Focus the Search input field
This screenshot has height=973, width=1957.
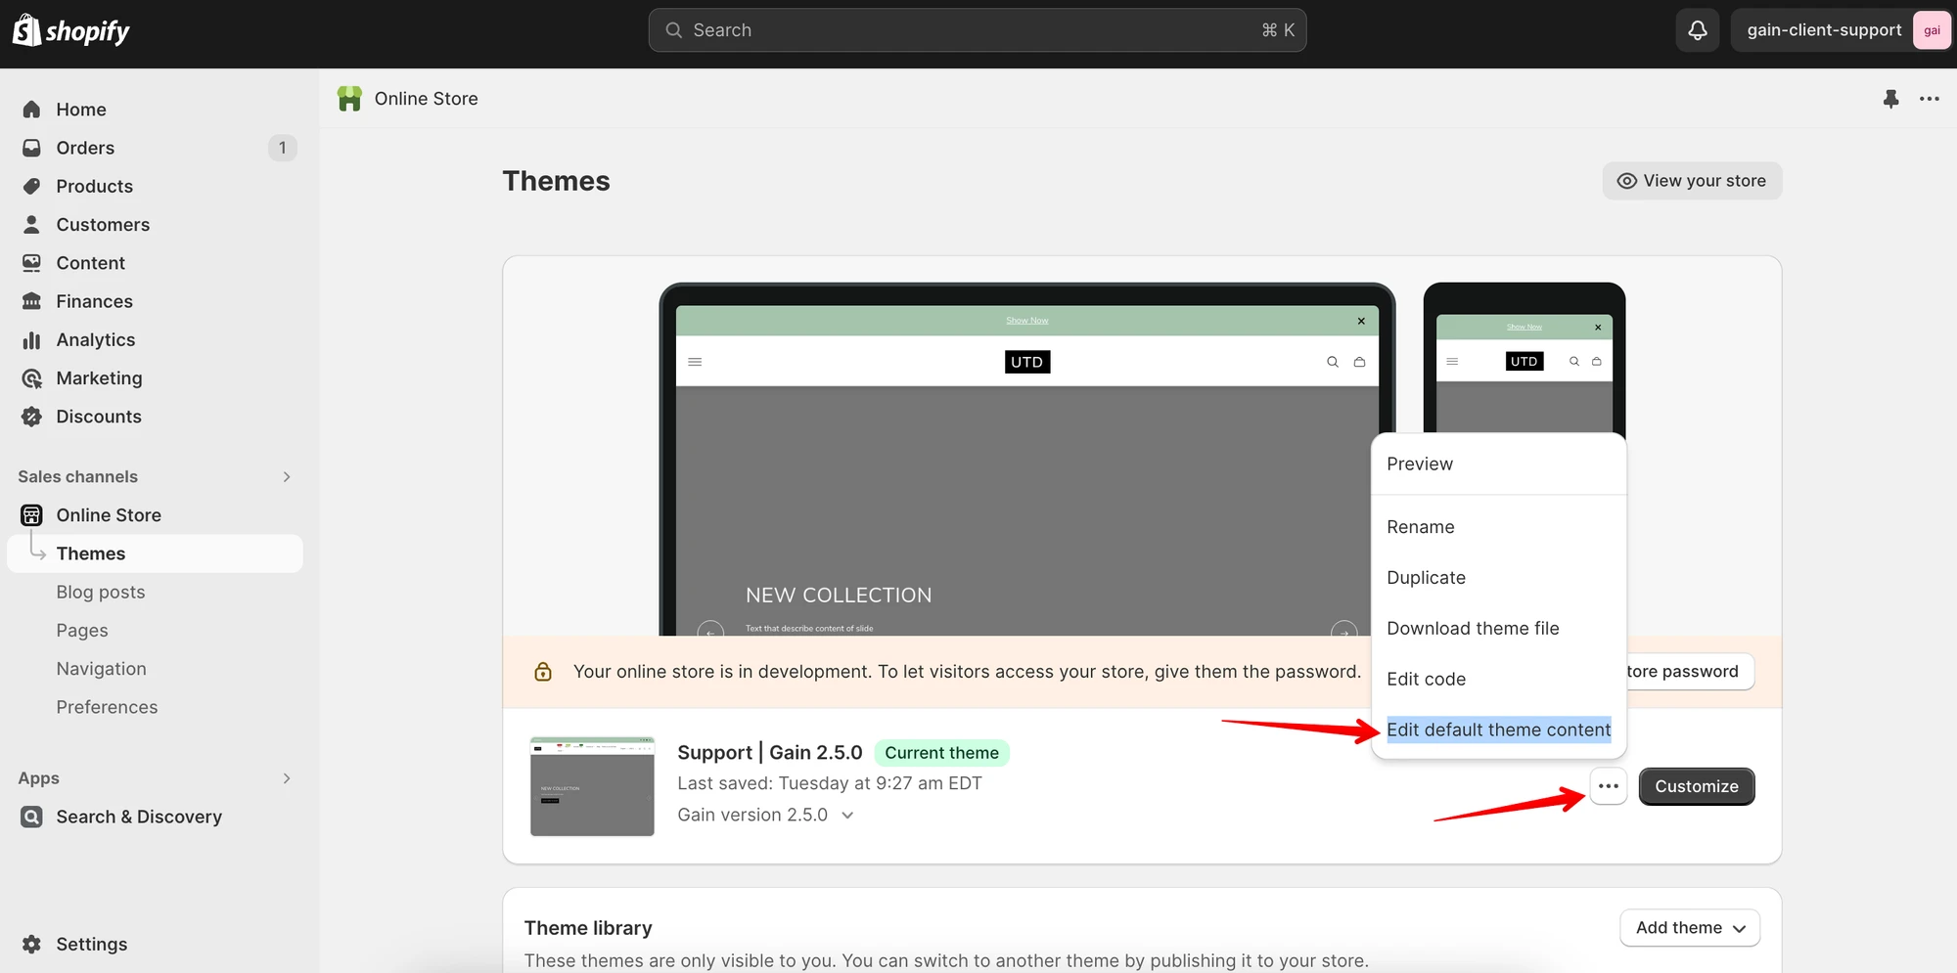click(978, 30)
